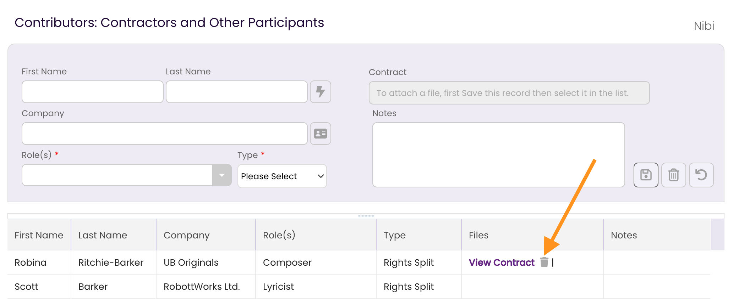Open the Type Please Select dropdown
733x299 pixels.
tap(282, 176)
